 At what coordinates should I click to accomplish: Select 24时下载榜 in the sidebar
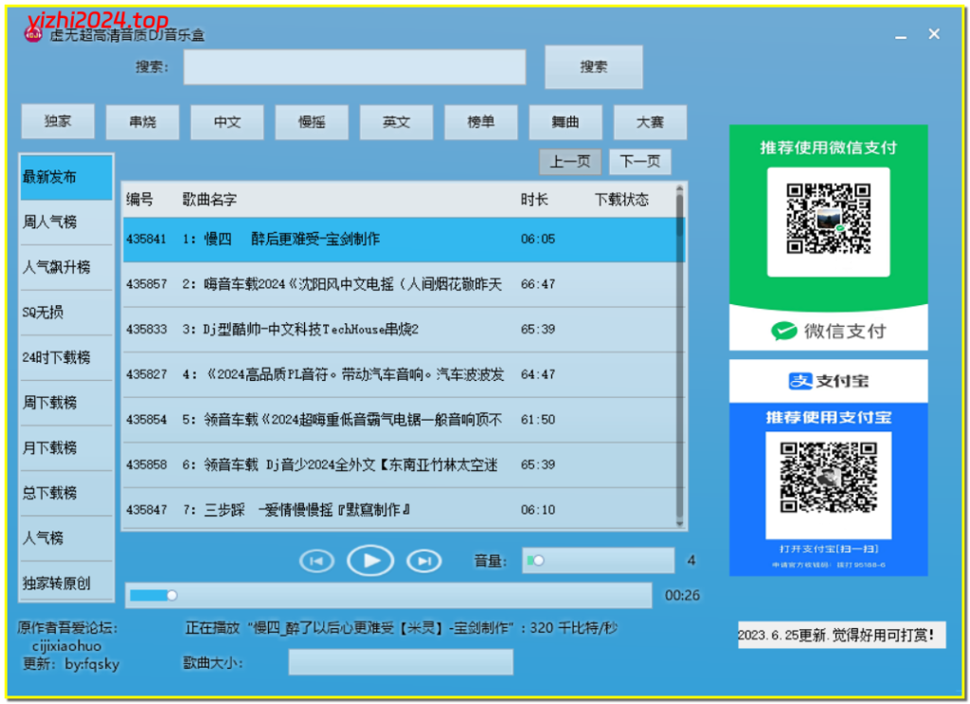[x=66, y=357]
